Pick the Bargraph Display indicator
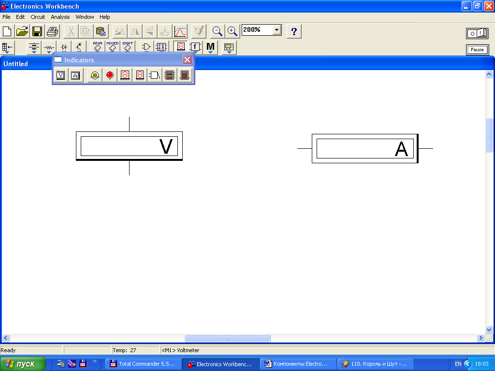This screenshot has height=371, width=495. pos(170,75)
